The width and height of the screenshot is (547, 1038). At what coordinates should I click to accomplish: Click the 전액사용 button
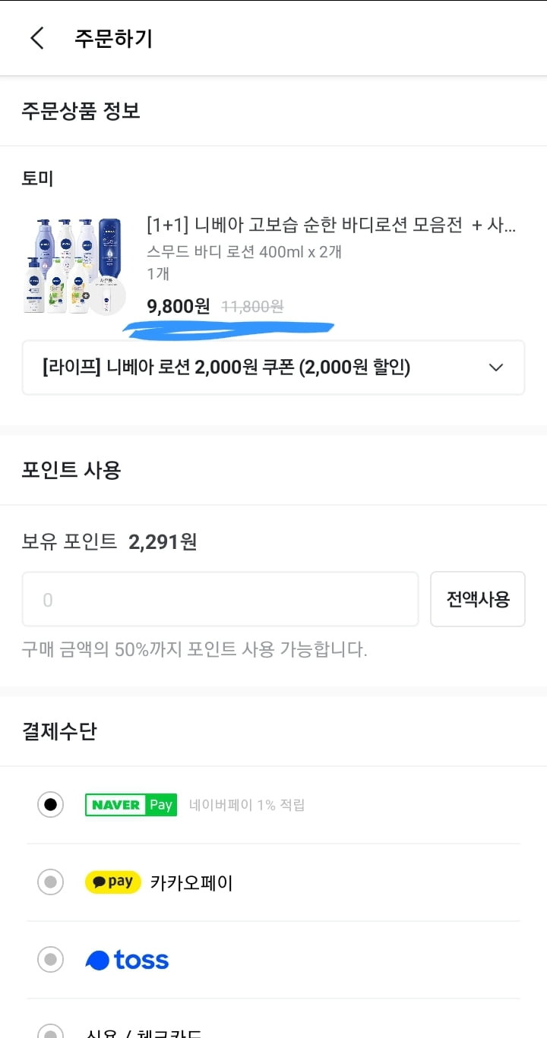(x=478, y=599)
